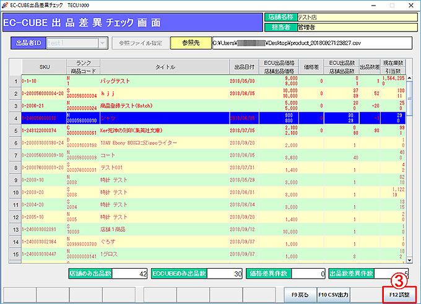This screenshot has height=304, width=421.
Task: Click the 担当者 field showing 管理者
Action: tap(357, 27)
